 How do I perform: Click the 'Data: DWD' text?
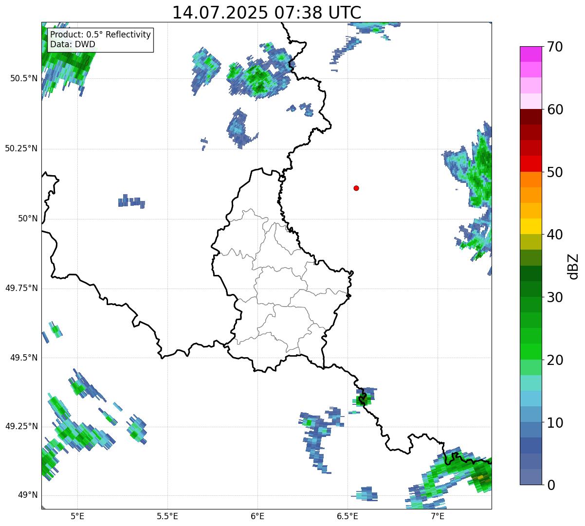pos(73,44)
